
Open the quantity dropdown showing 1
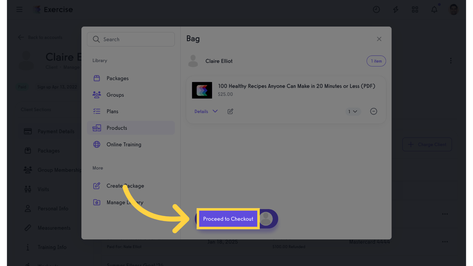[352, 111]
